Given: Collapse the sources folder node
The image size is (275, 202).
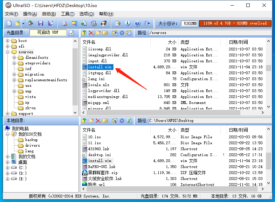Looking at the screenshot, I should click(x=8, y=52).
